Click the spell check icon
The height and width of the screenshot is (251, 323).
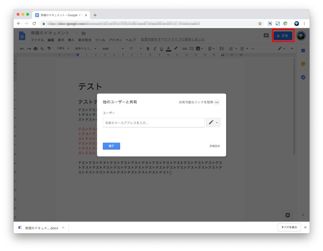click(42, 49)
